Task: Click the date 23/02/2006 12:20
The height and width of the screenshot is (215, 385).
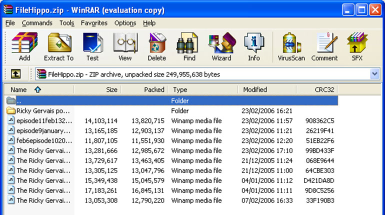Action: (x=267, y=140)
